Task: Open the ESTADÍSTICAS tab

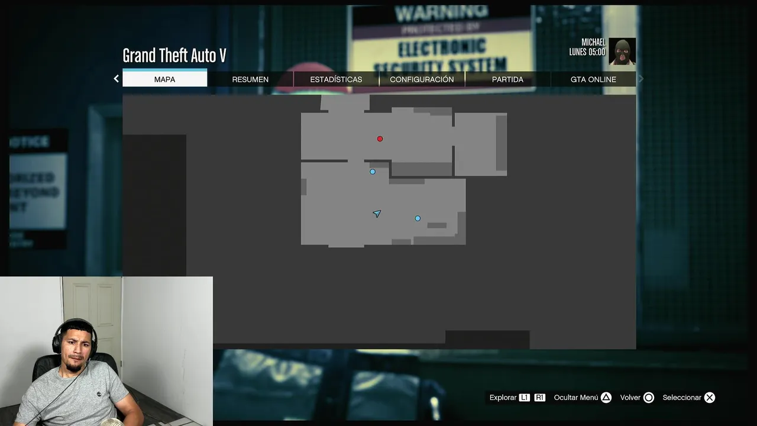Action: [336, 79]
